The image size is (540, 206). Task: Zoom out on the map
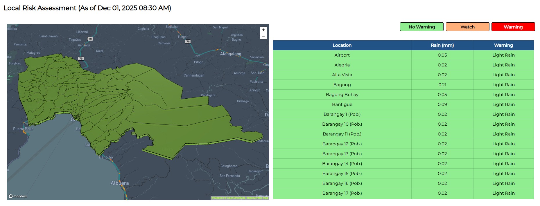(263, 36)
